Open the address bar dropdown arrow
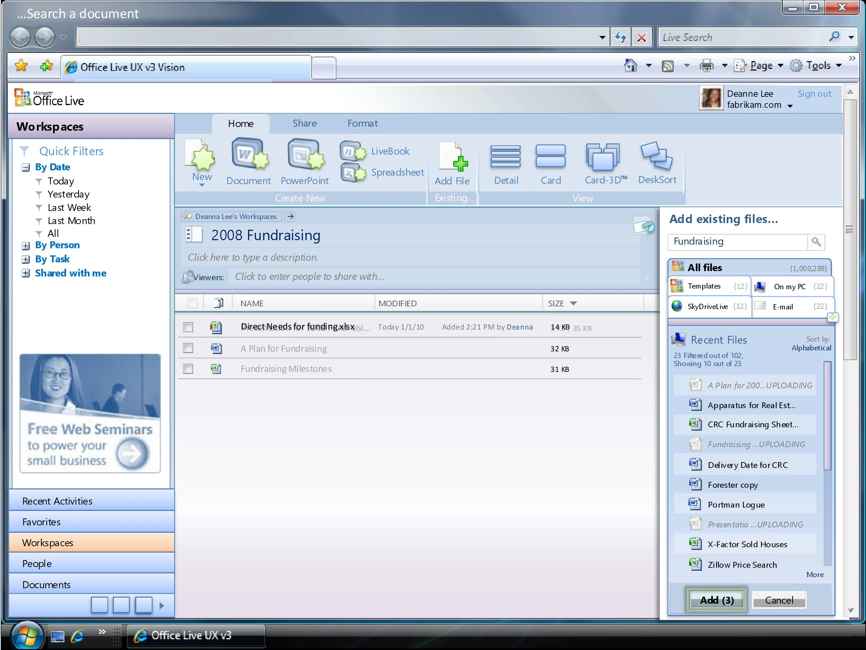 click(x=602, y=38)
